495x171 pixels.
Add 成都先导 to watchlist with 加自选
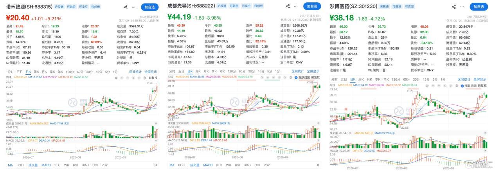312,7
